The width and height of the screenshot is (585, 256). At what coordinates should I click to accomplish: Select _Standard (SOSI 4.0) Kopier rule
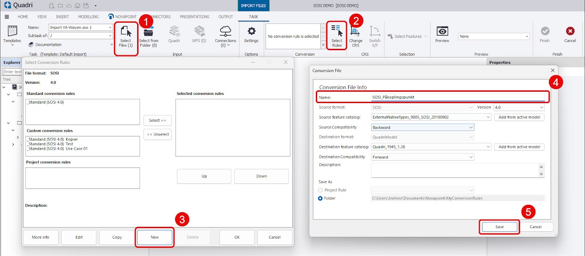pos(52,139)
